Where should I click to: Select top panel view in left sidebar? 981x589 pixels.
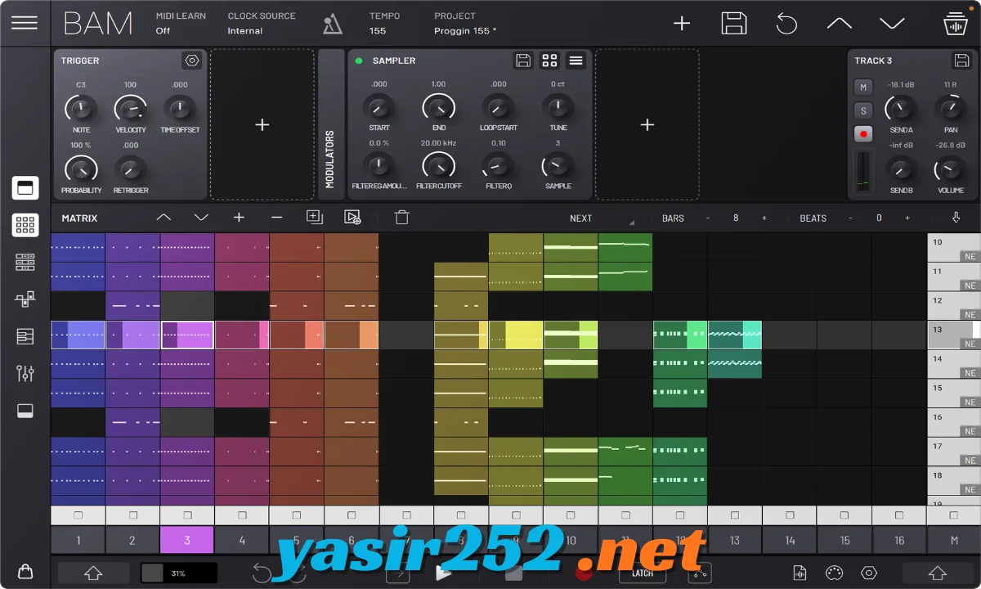(25, 188)
